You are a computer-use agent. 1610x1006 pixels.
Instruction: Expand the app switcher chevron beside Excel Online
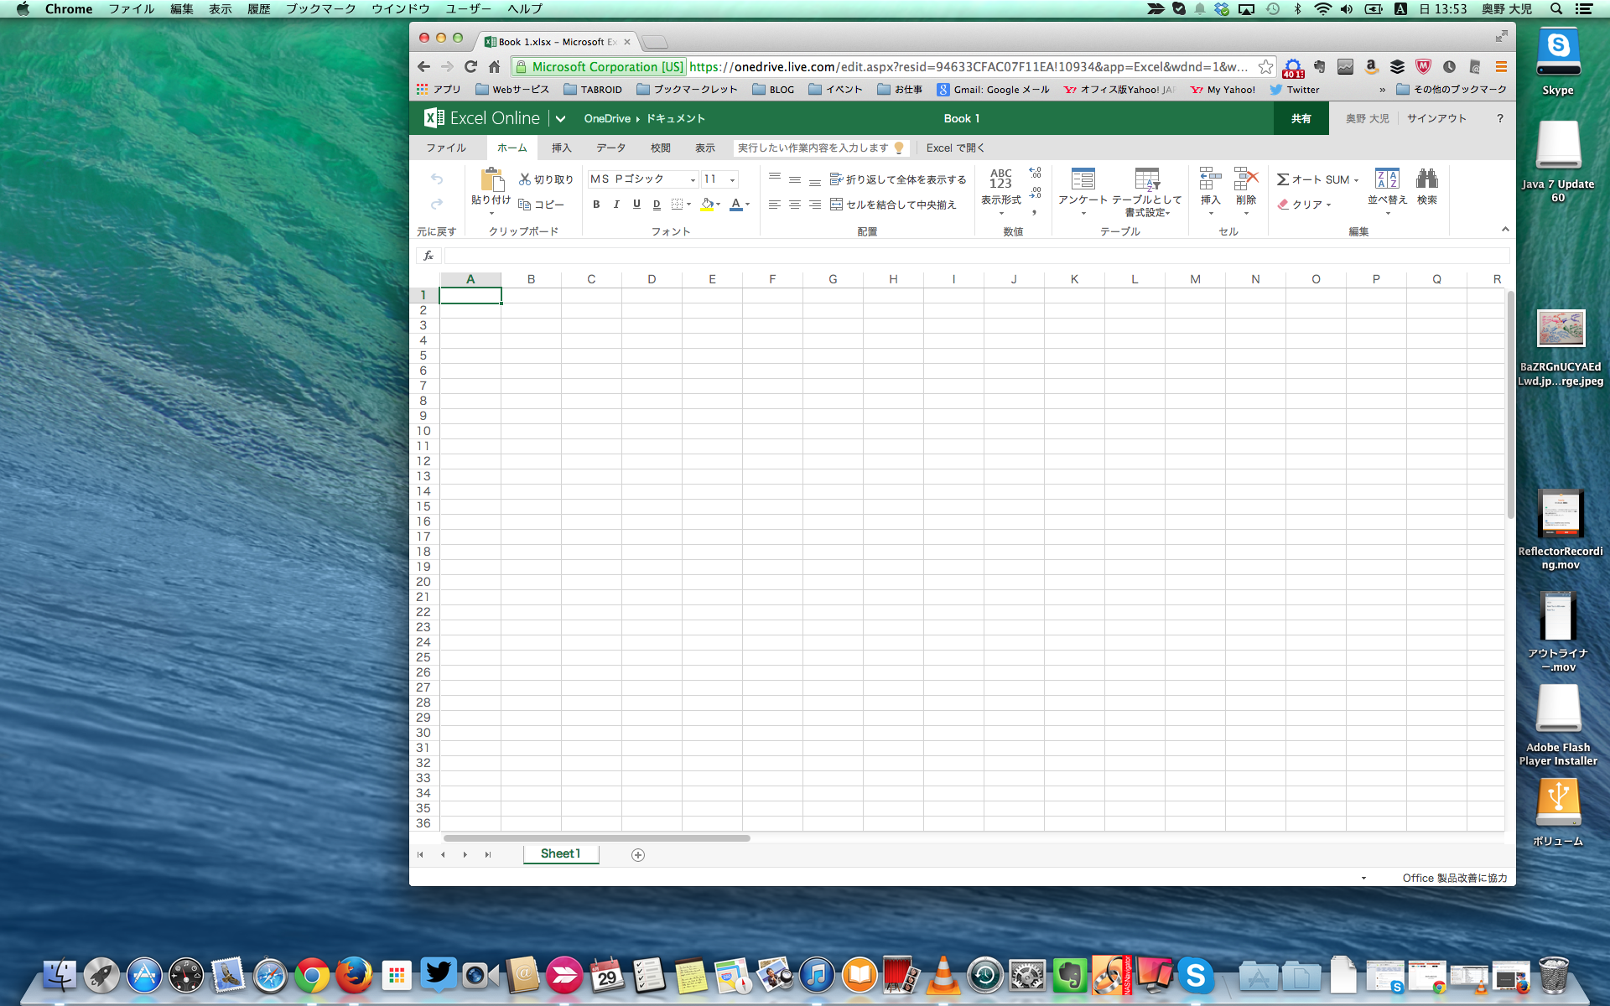tap(560, 119)
